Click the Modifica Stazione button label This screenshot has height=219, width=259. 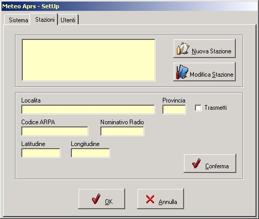tap(211, 75)
